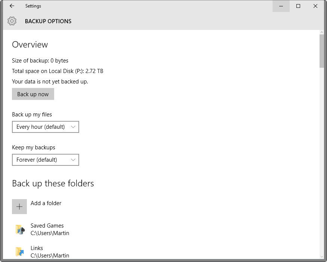The height and width of the screenshot is (262, 327).
Task: Click the vertical scrollbar thumb
Action: pos(321,51)
